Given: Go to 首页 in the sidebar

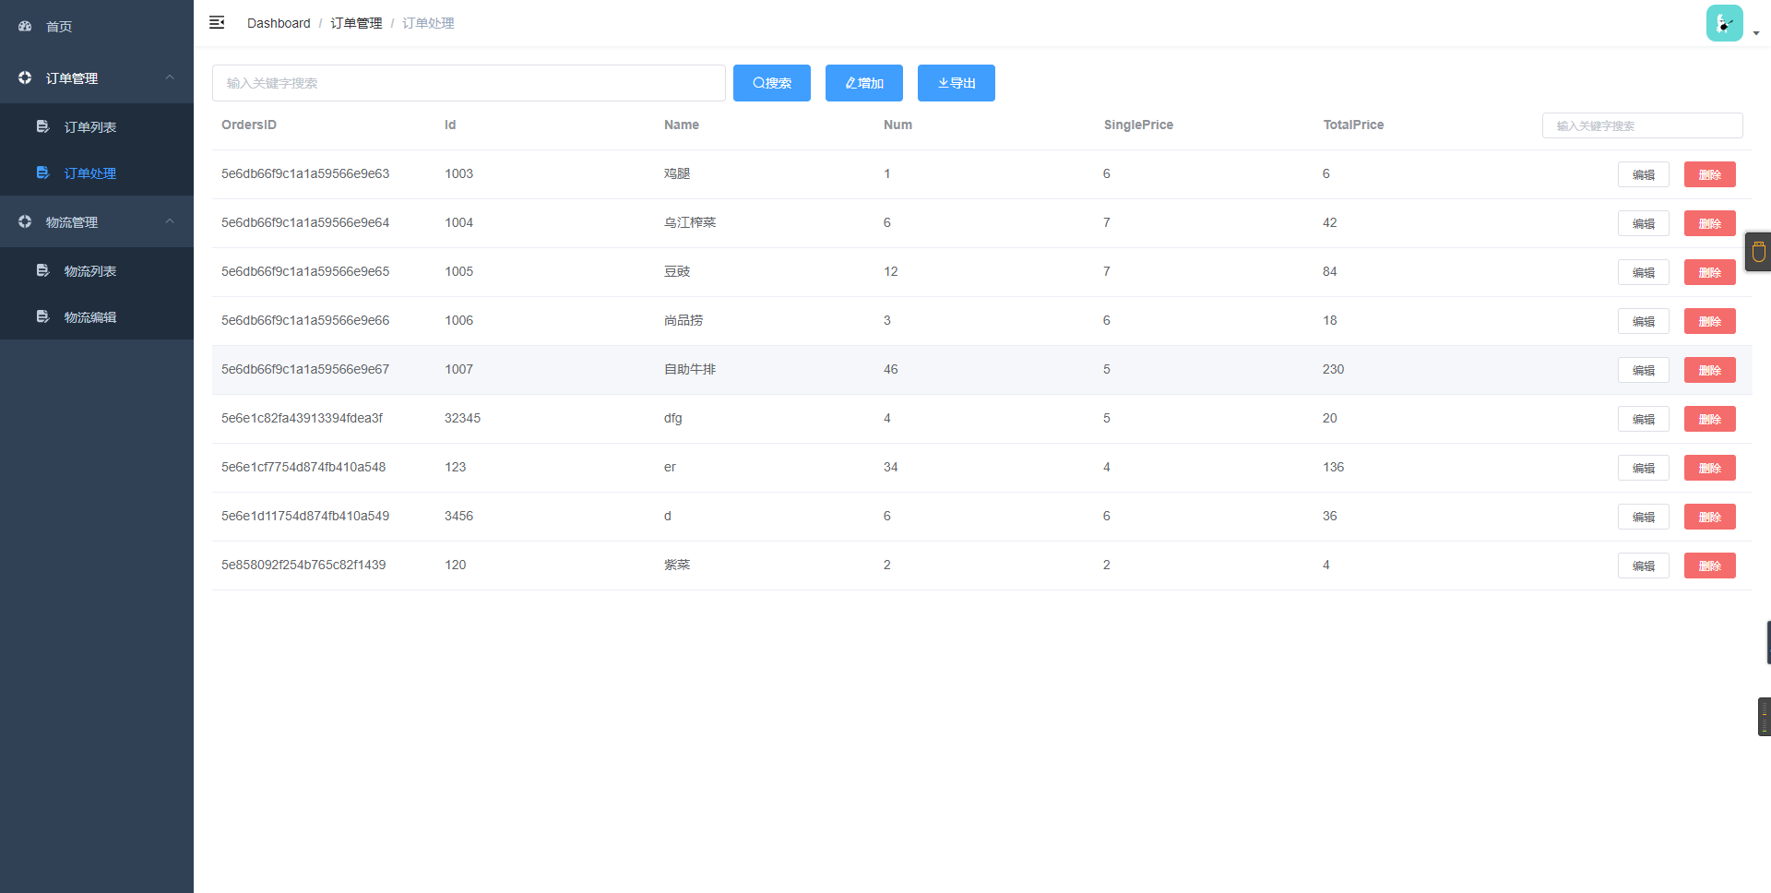Looking at the screenshot, I should (97, 26).
